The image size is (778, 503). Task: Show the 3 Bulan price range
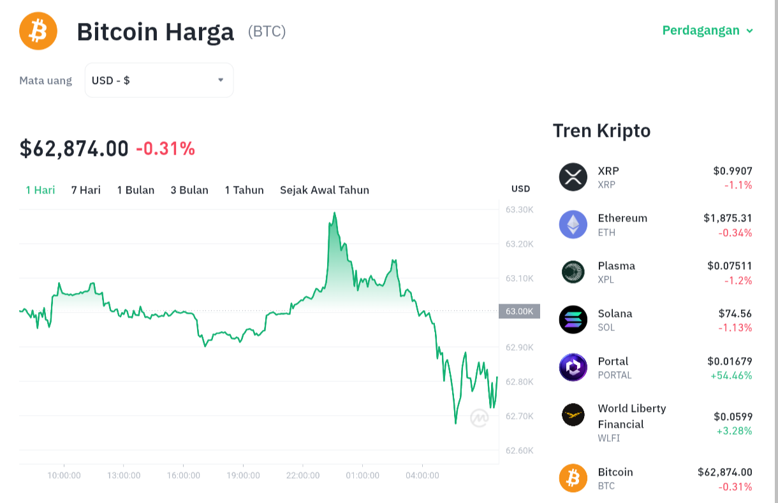[x=189, y=190]
